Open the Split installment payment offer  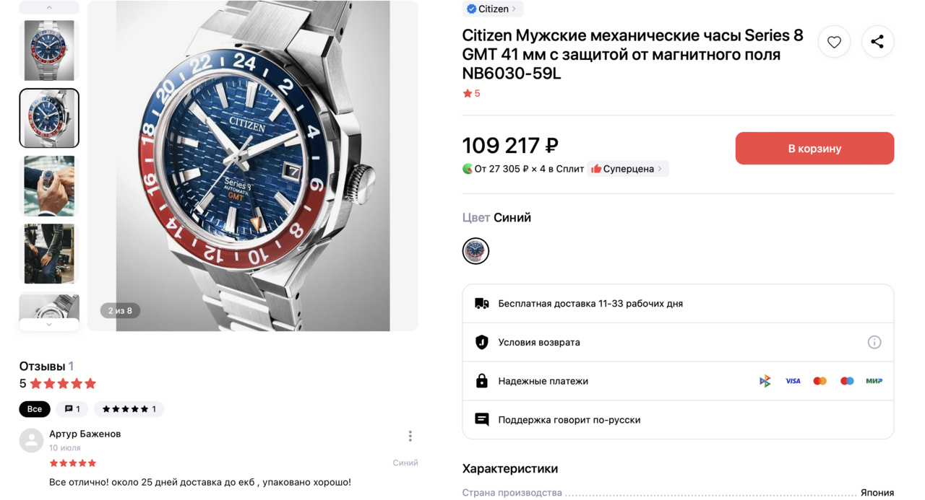[523, 169]
